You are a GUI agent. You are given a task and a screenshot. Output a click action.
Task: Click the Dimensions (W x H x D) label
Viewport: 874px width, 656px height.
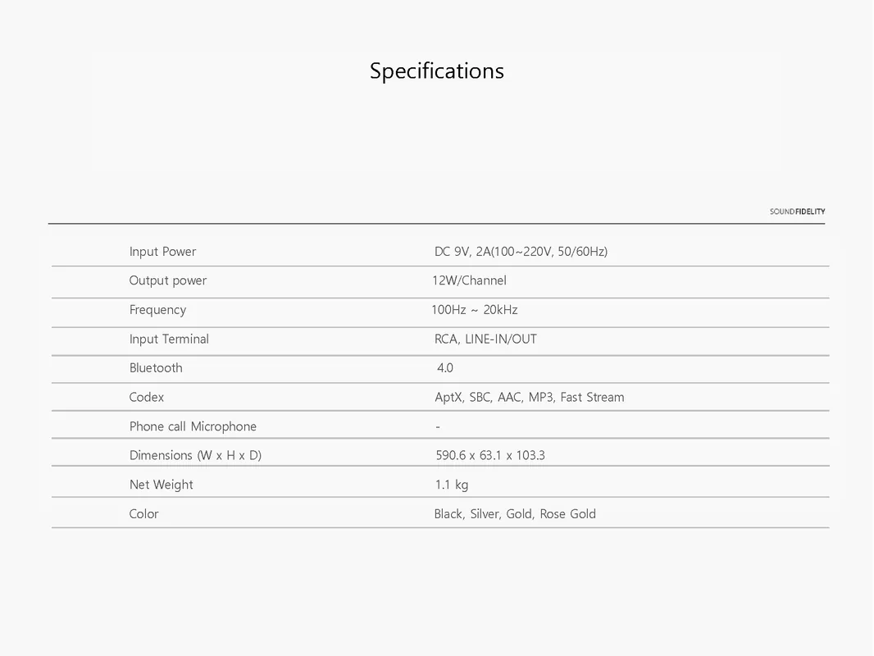(195, 455)
